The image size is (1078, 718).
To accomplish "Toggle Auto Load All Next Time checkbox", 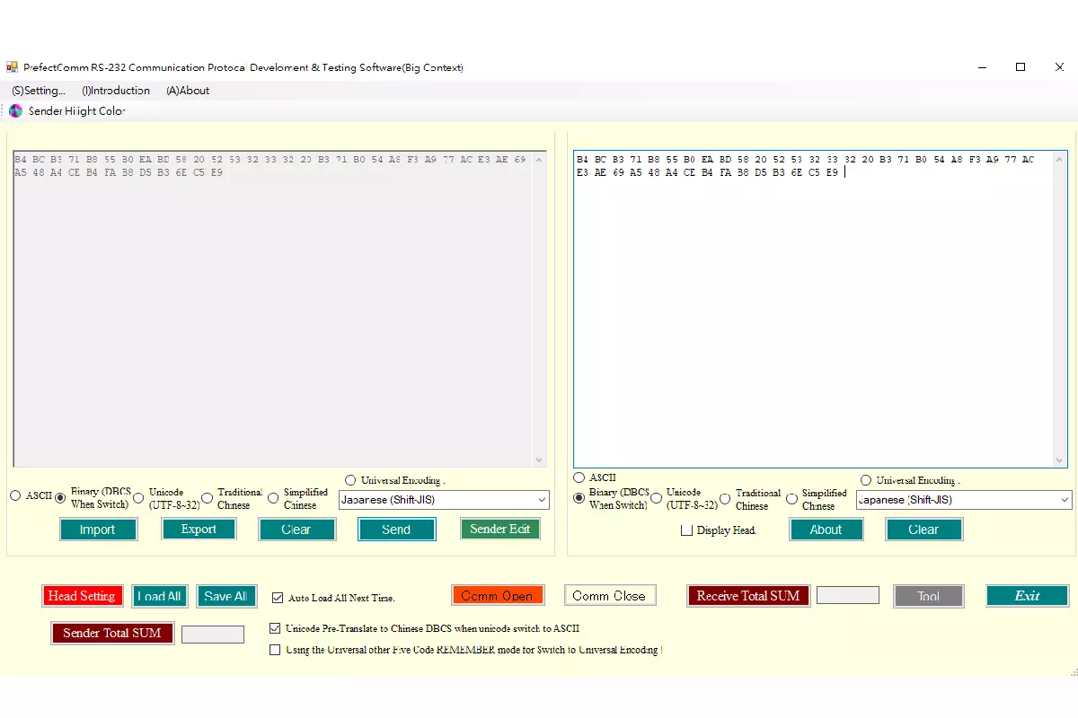I will point(278,598).
